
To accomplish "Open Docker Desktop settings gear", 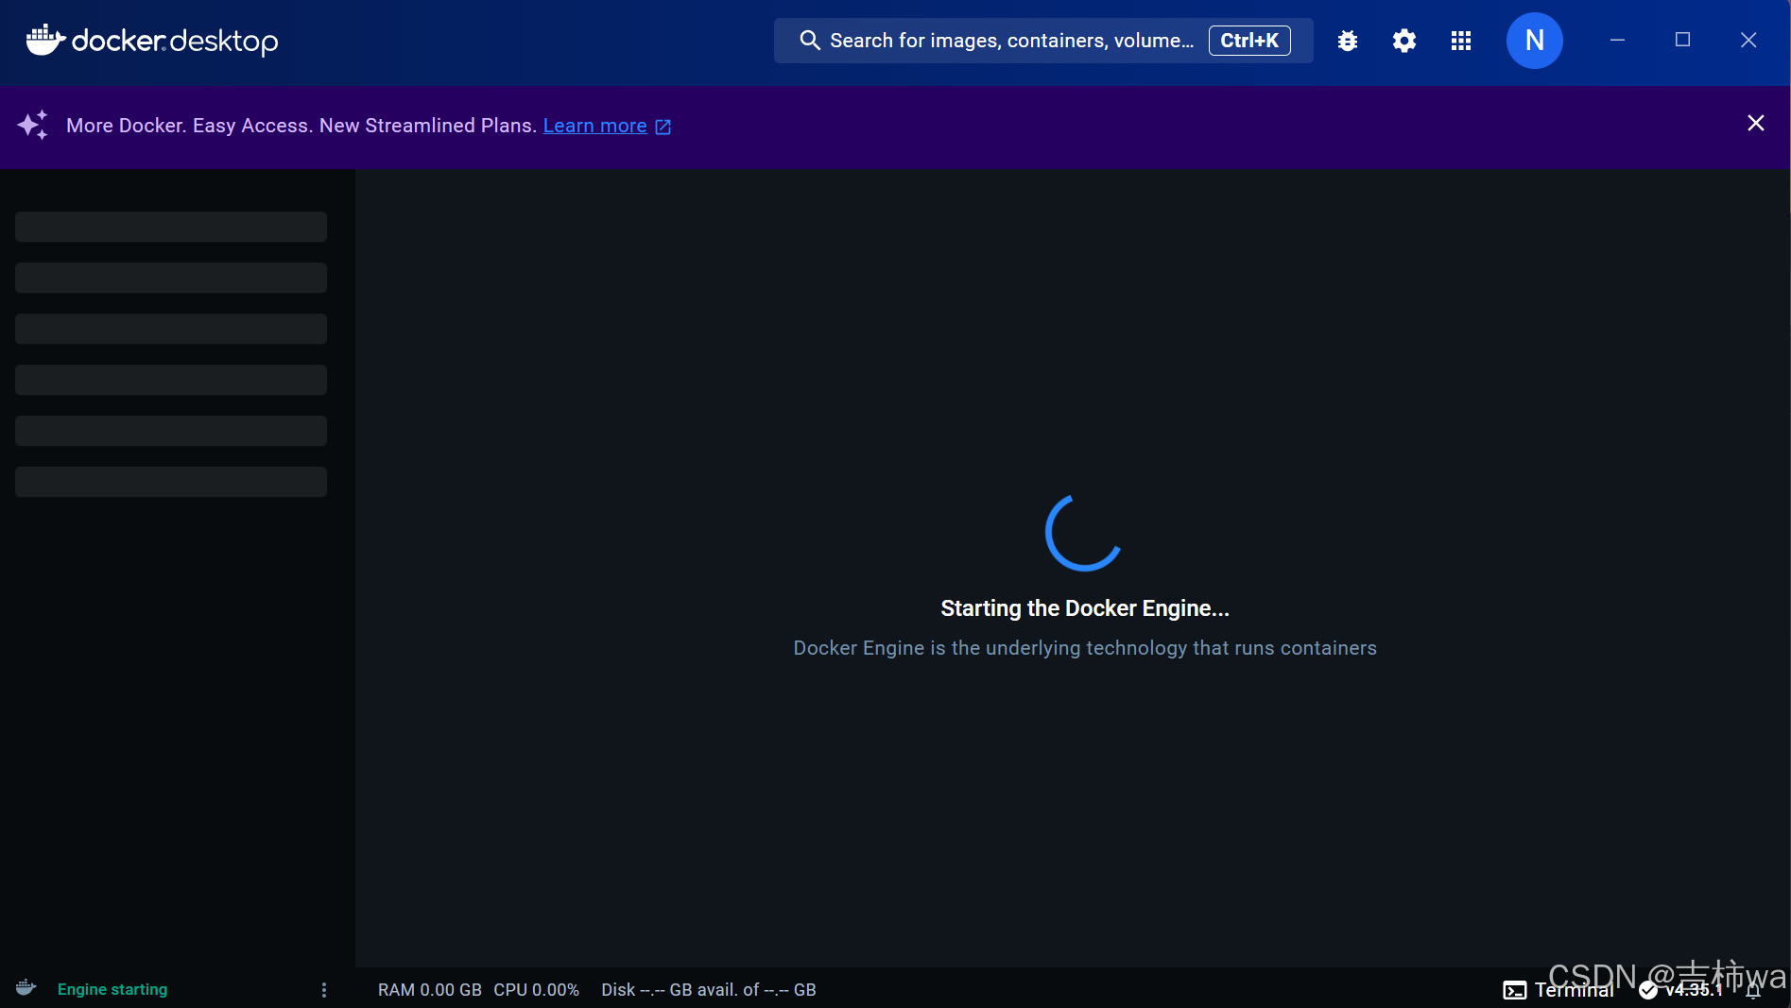I will (1404, 41).
